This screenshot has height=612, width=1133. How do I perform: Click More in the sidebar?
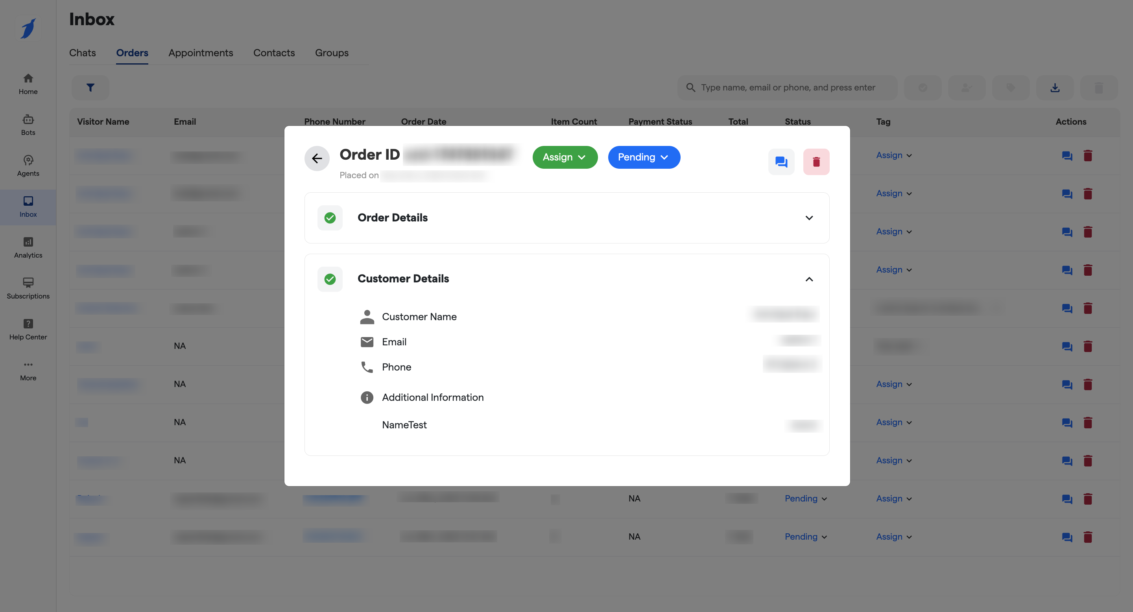[28, 370]
